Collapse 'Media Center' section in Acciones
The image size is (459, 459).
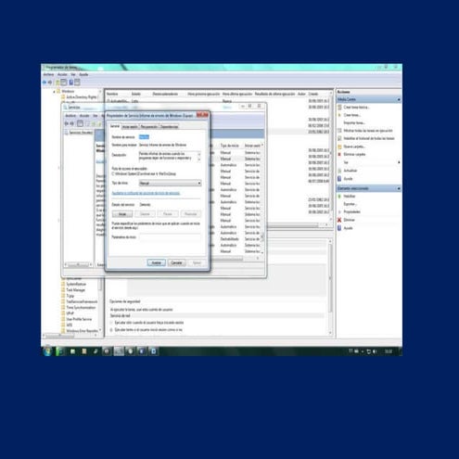pyautogui.click(x=399, y=99)
